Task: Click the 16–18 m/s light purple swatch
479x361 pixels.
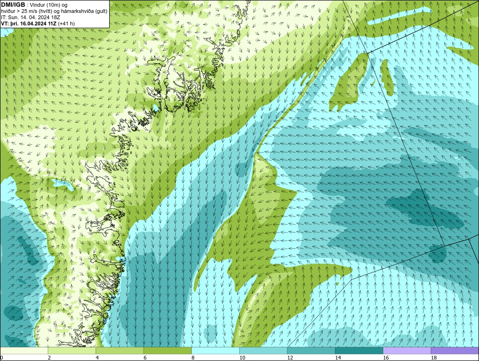Action: tap(407, 350)
